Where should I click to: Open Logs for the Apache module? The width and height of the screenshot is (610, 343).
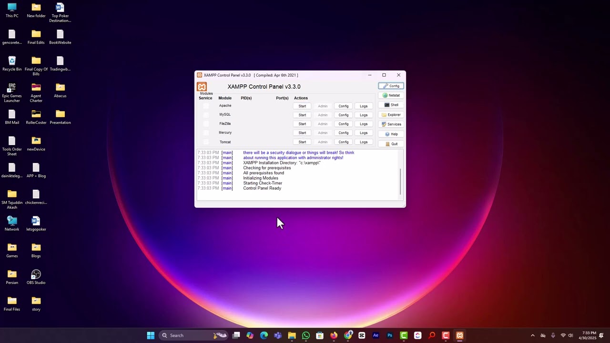(x=364, y=106)
